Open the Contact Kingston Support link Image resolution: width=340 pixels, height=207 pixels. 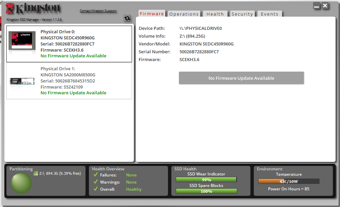(98, 11)
